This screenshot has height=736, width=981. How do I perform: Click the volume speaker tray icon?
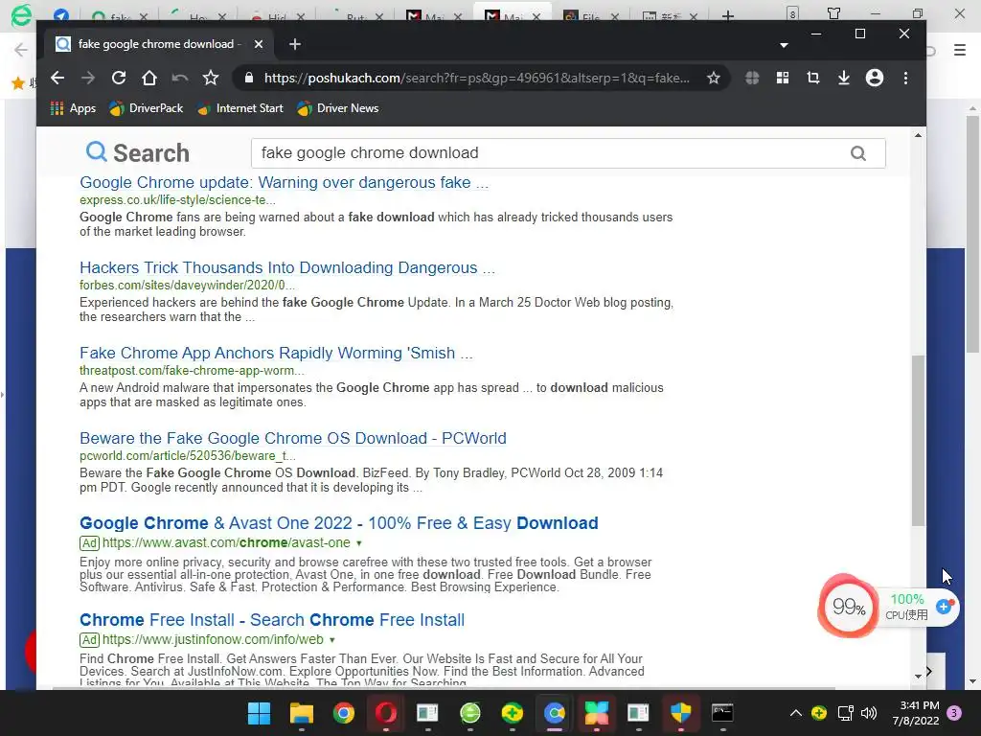(x=868, y=713)
